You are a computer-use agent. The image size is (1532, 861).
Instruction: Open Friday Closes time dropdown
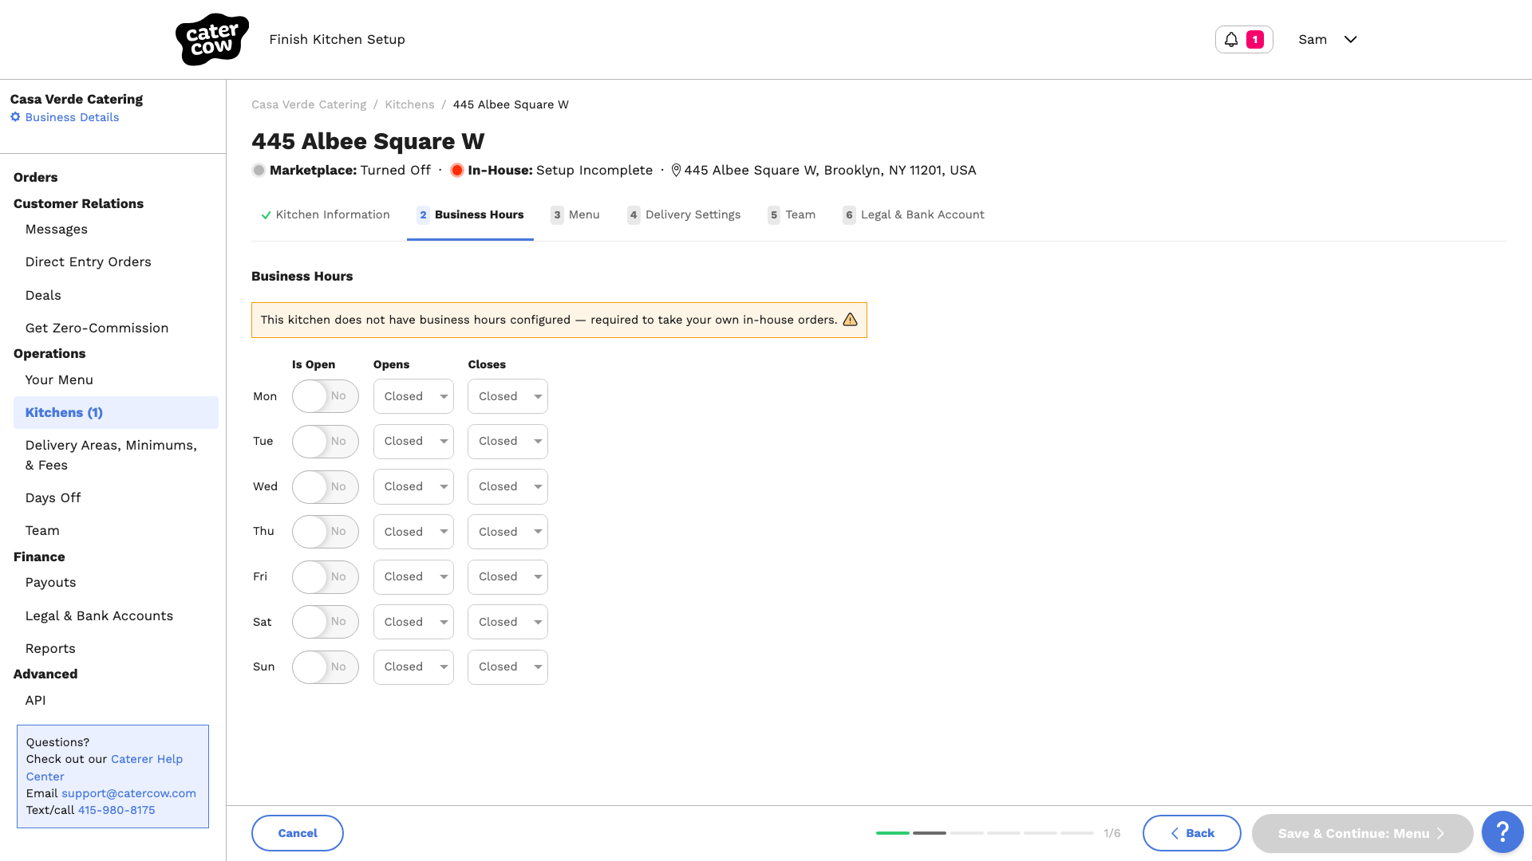[507, 577]
